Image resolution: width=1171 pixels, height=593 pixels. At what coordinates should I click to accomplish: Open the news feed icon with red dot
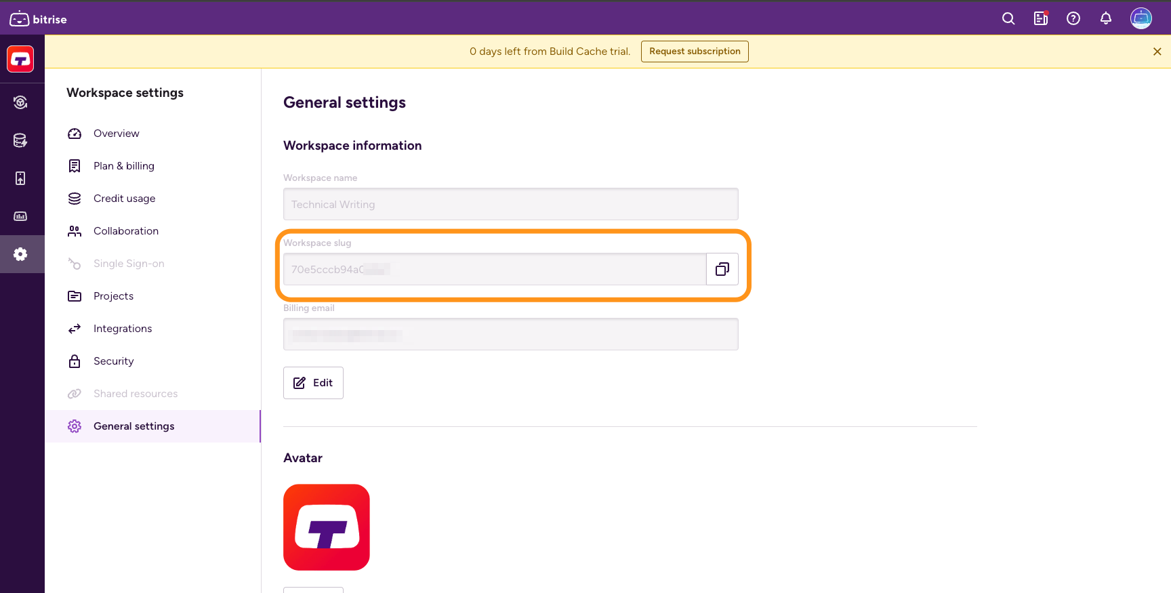click(x=1041, y=19)
